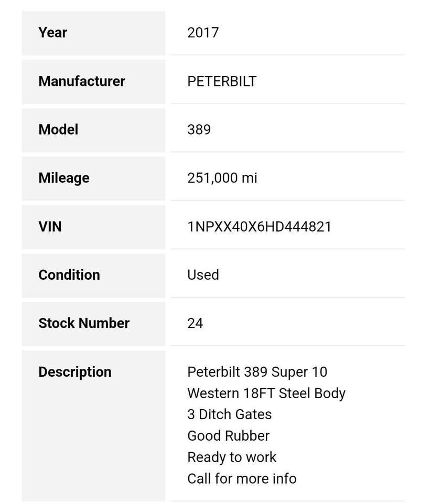Select the VIN number 1NPXX40X6HD444821
The height and width of the screenshot is (503, 421).
tap(260, 227)
